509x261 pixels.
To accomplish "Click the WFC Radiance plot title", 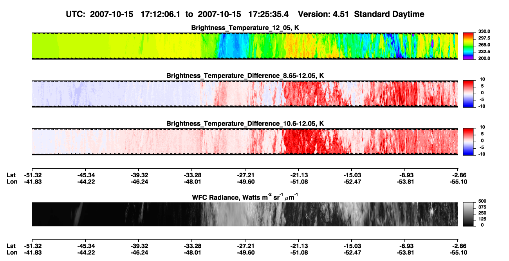I will point(245,197).
